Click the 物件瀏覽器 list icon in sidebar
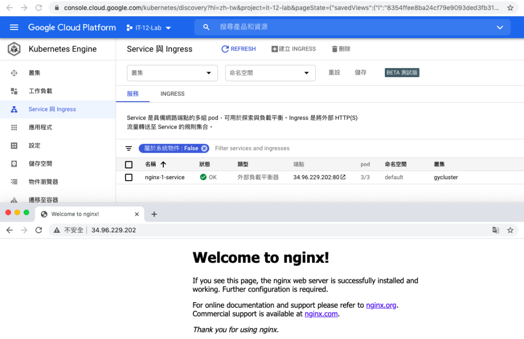The height and width of the screenshot is (339, 524). coord(14,182)
